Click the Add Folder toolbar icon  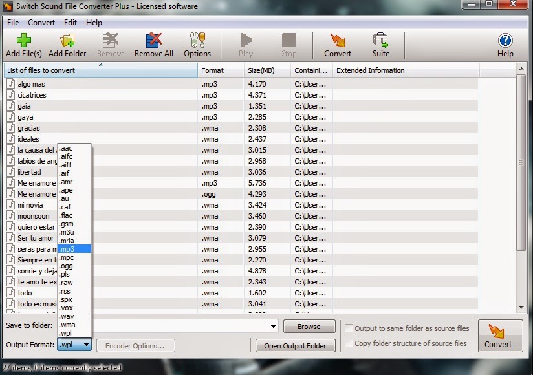[67, 41]
